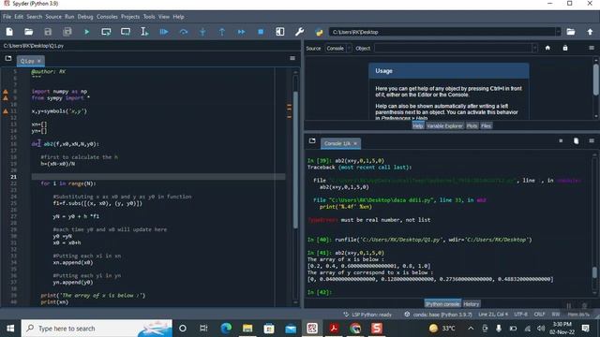
Task: Stop debugging with blue square icon
Action: point(261,32)
